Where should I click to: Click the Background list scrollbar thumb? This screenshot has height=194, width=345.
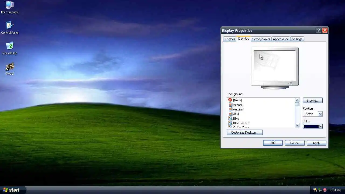click(x=297, y=104)
